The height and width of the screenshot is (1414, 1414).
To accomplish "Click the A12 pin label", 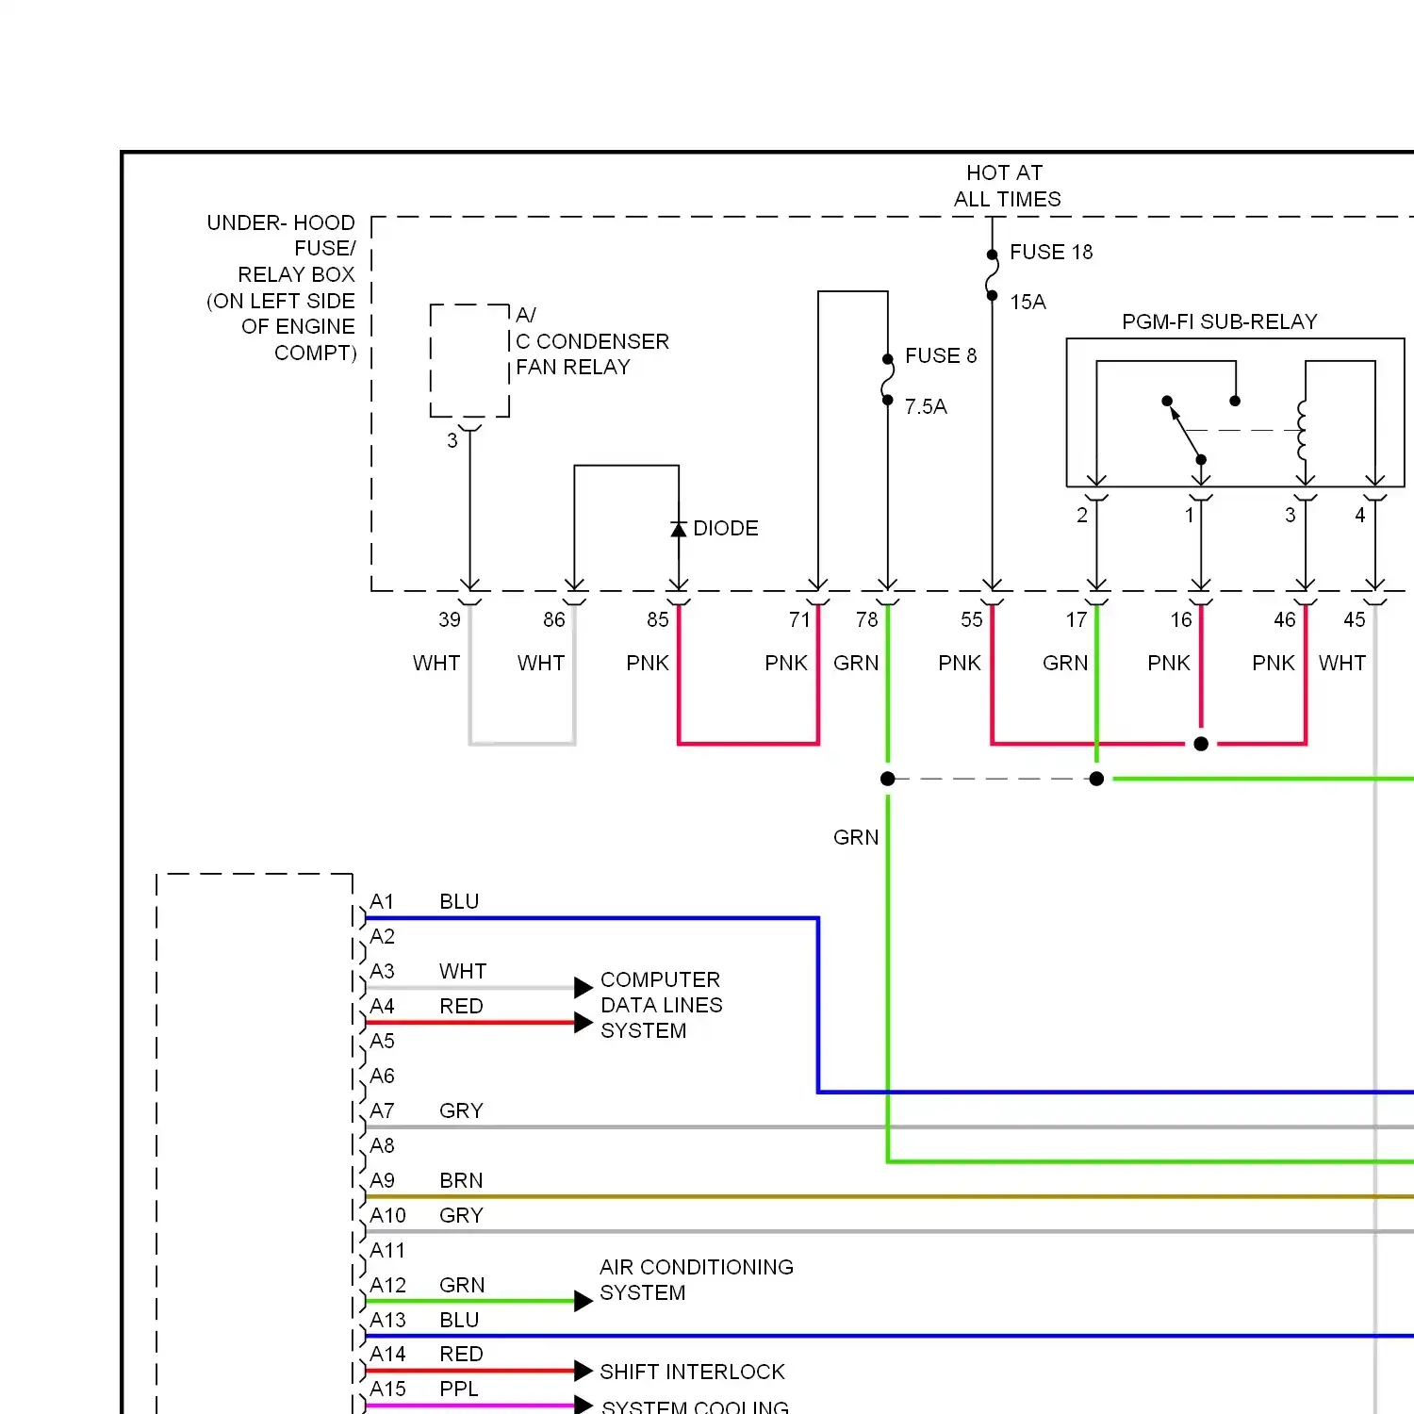I will coord(387,1285).
